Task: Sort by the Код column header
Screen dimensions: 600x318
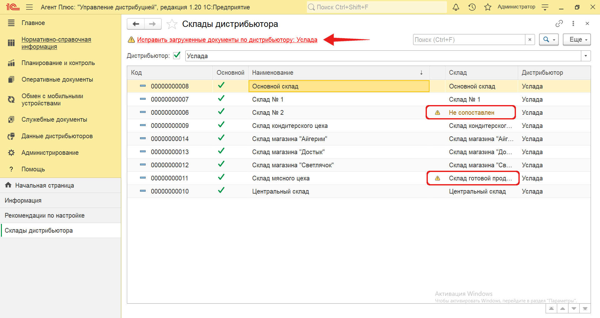Action: [170, 73]
